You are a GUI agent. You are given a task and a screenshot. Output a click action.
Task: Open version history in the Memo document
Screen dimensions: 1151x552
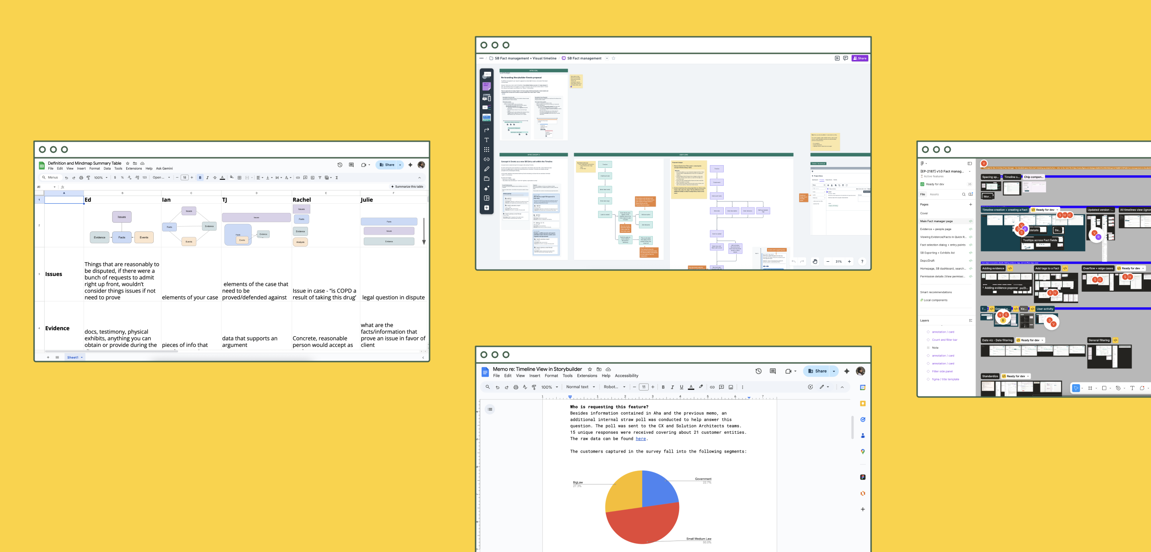point(758,371)
